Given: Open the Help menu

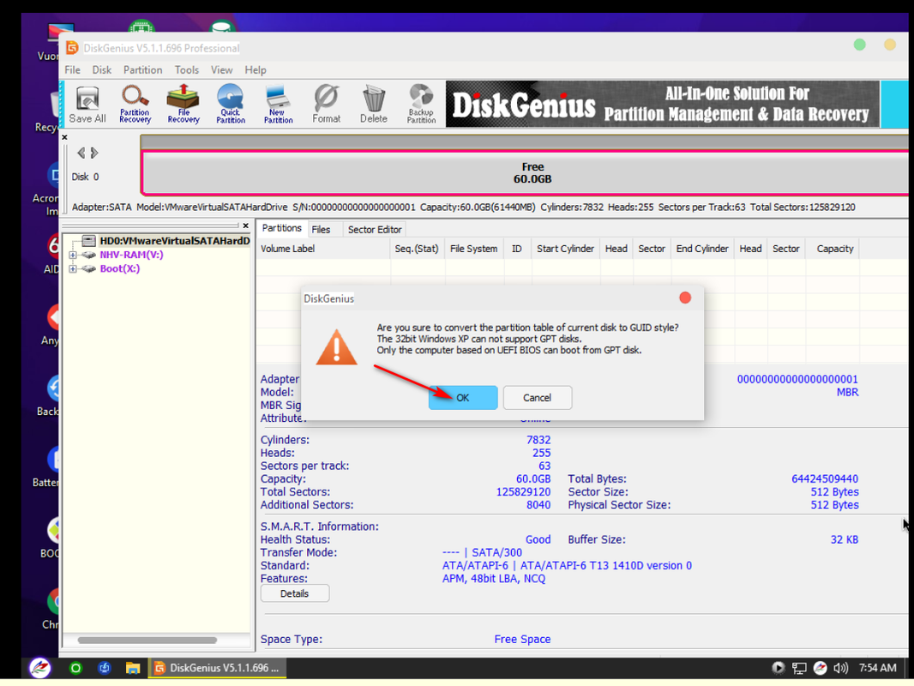Looking at the screenshot, I should point(256,70).
